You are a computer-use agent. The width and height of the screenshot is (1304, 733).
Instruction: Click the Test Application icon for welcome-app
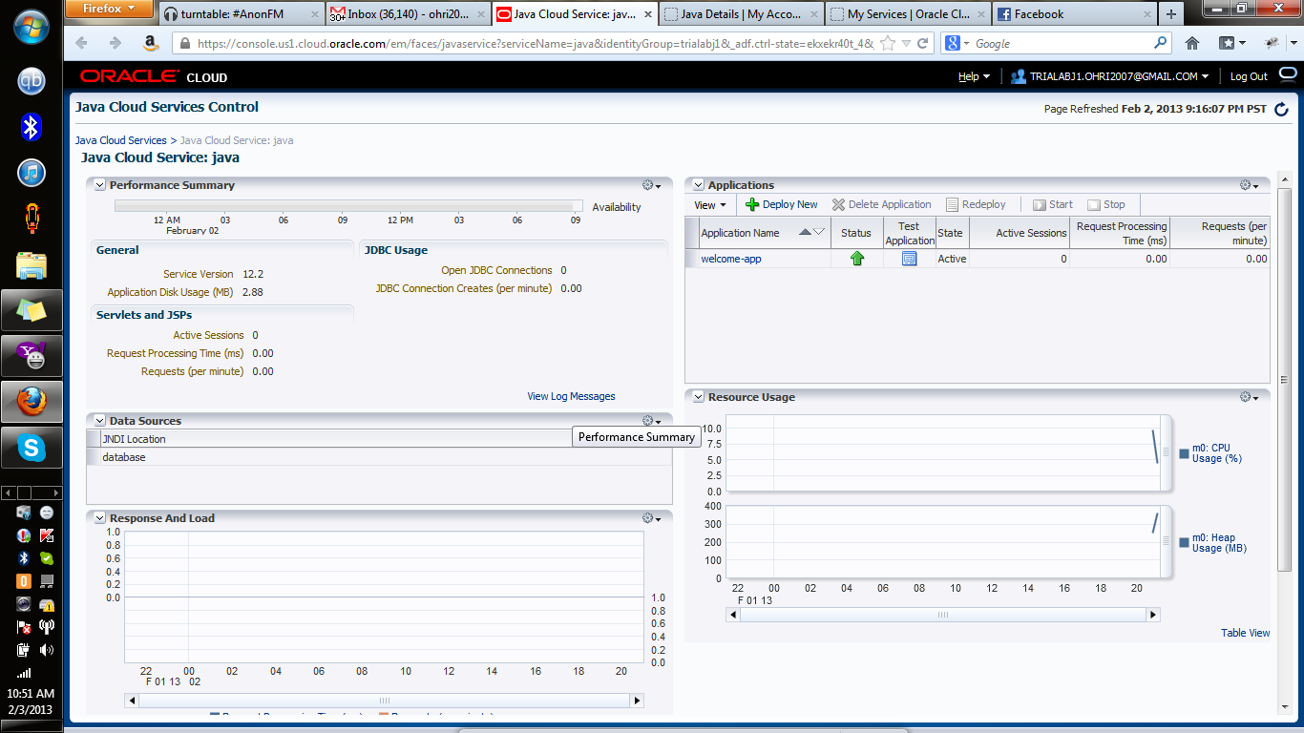pos(909,259)
